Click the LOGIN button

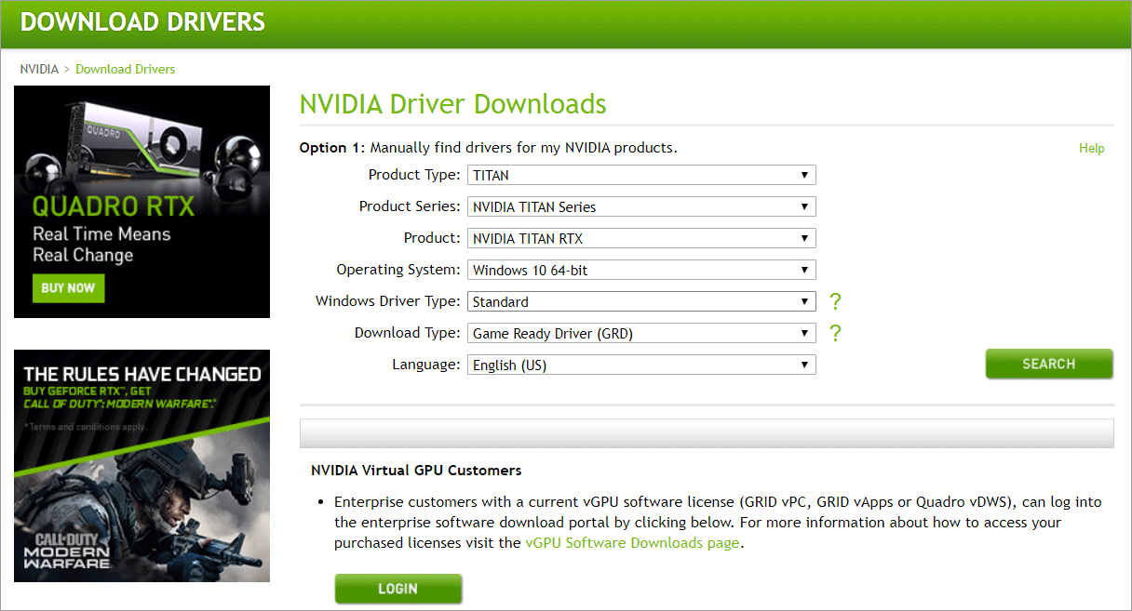(x=398, y=589)
